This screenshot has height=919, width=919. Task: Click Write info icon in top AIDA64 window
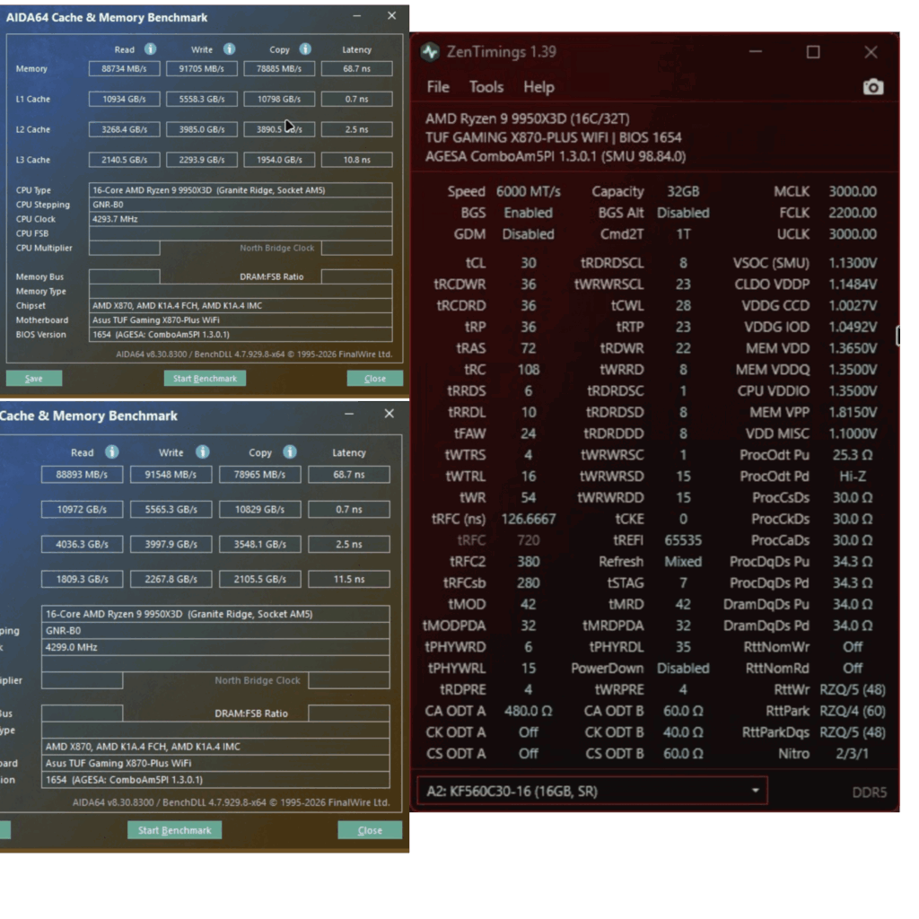pyautogui.click(x=229, y=49)
